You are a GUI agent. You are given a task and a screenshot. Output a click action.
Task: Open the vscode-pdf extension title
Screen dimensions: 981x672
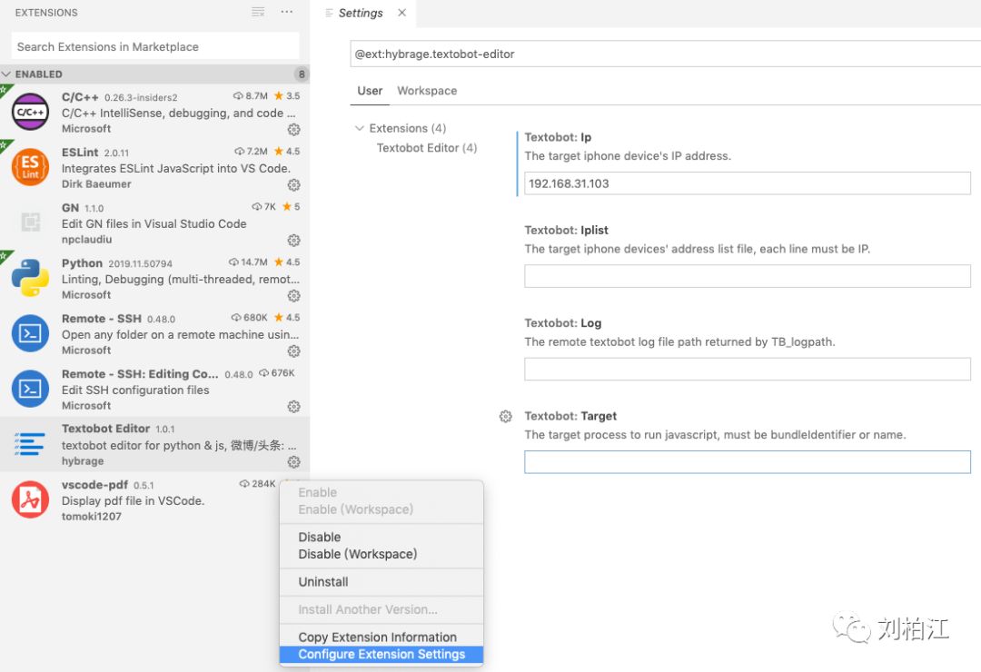pyautogui.click(x=94, y=485)
